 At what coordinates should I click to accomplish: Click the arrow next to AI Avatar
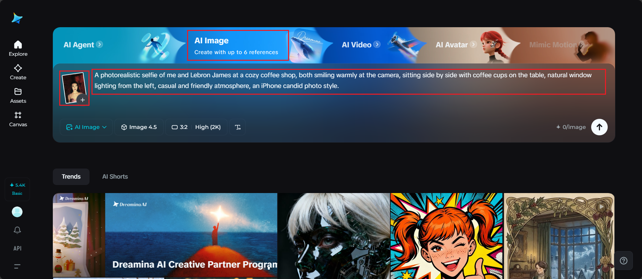[473, 44]
